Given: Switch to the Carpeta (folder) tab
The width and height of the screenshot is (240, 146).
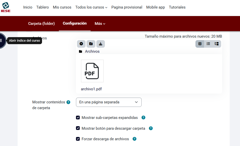Looking at the screenshot, I should coord(42,24).
